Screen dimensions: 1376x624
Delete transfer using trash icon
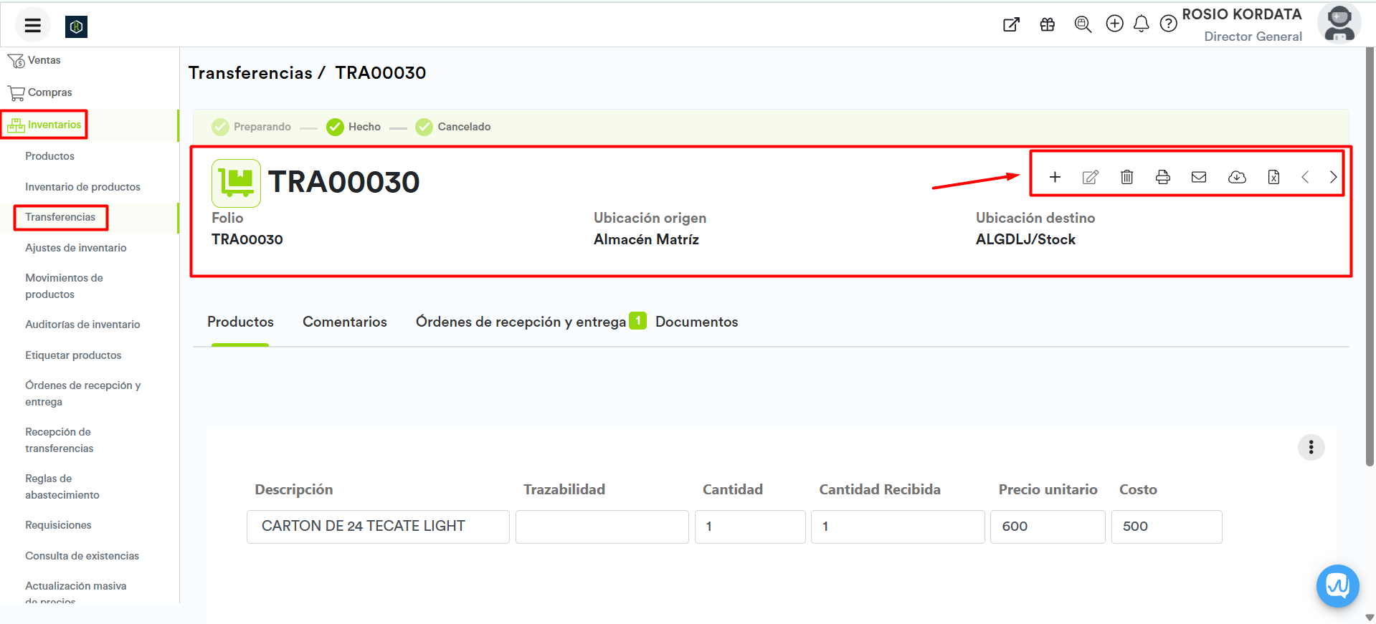pos(1126,177)
